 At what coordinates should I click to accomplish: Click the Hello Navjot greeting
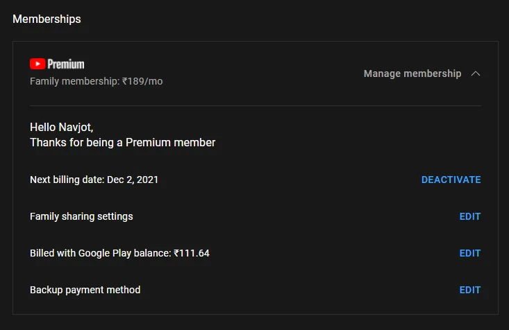(x=62, y=127)
